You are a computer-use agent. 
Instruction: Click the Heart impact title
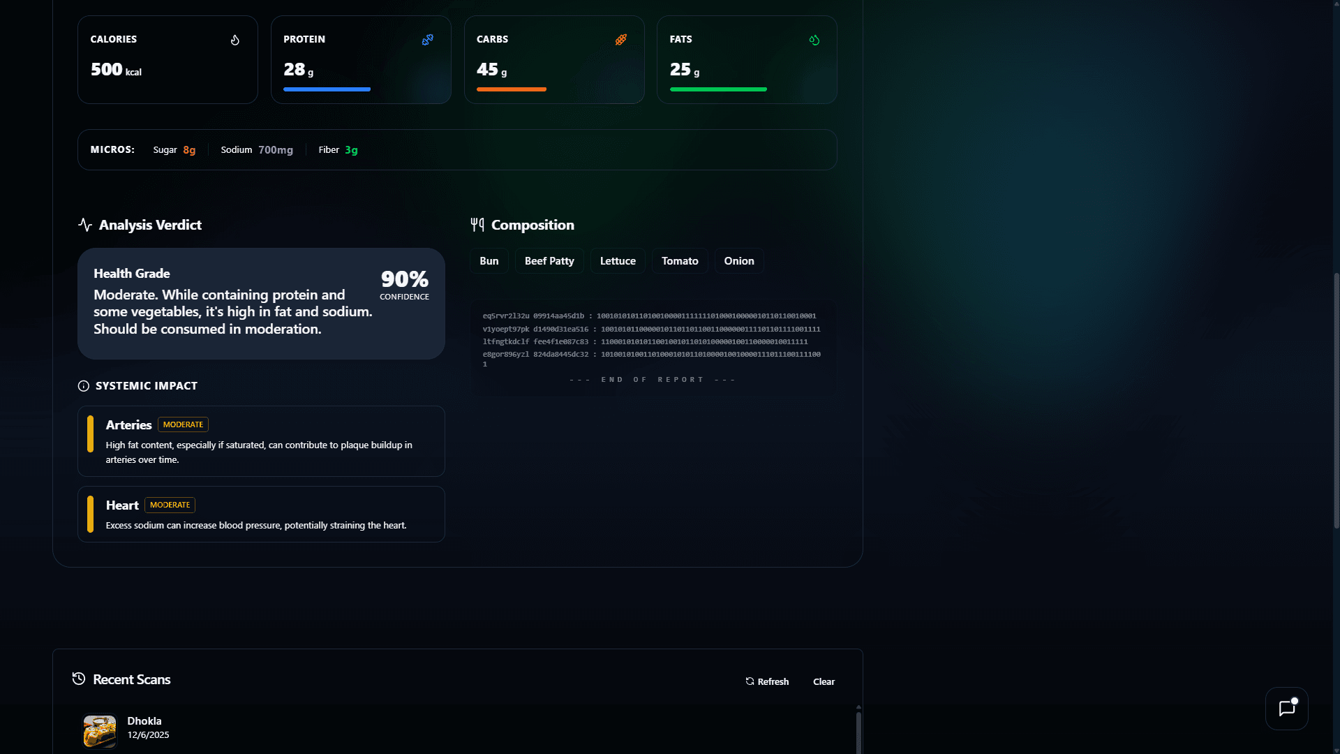click(x=122, y=505)
